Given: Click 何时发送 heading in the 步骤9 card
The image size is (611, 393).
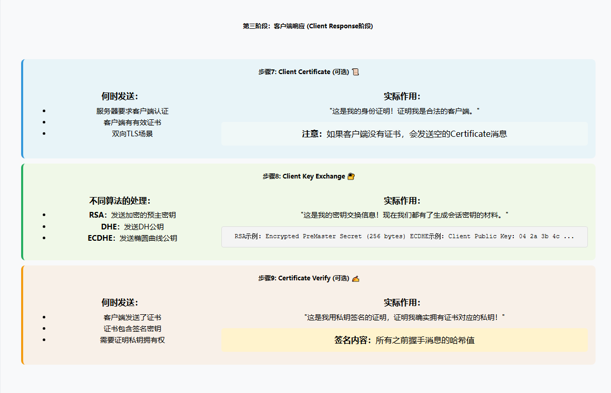Looking at the screenshot, I should pyautogui.click(x=119, y=302).
